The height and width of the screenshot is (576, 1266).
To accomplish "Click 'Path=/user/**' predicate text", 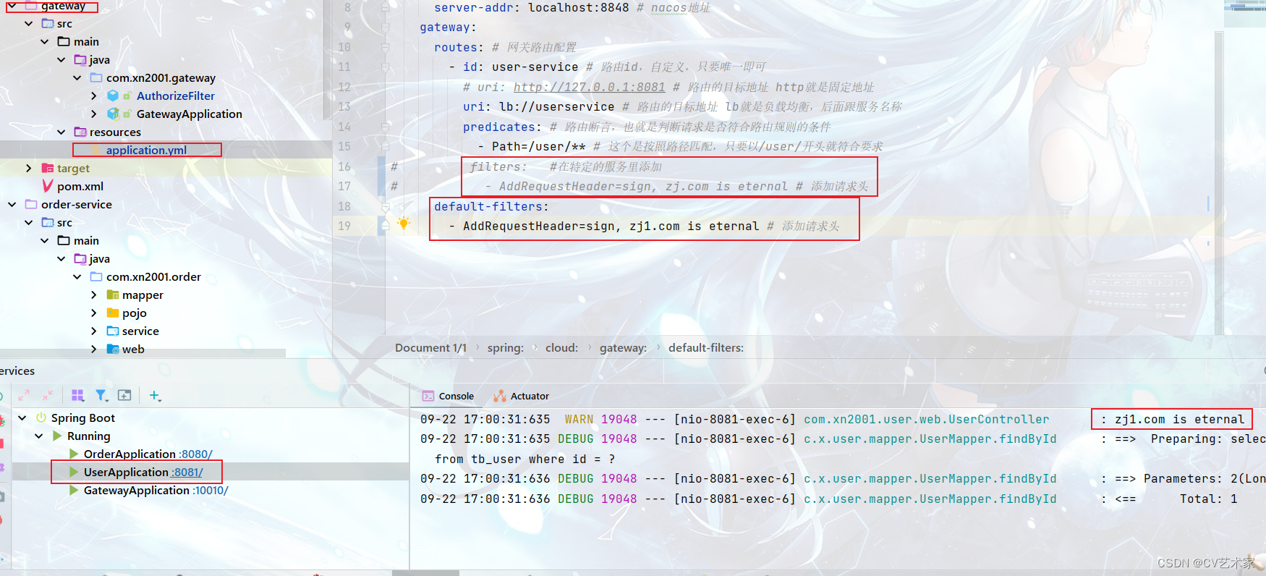I will [539, 146].
